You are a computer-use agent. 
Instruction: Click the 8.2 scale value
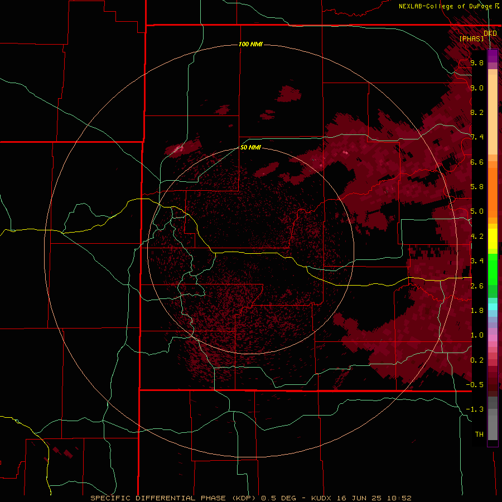pos(477,112)
